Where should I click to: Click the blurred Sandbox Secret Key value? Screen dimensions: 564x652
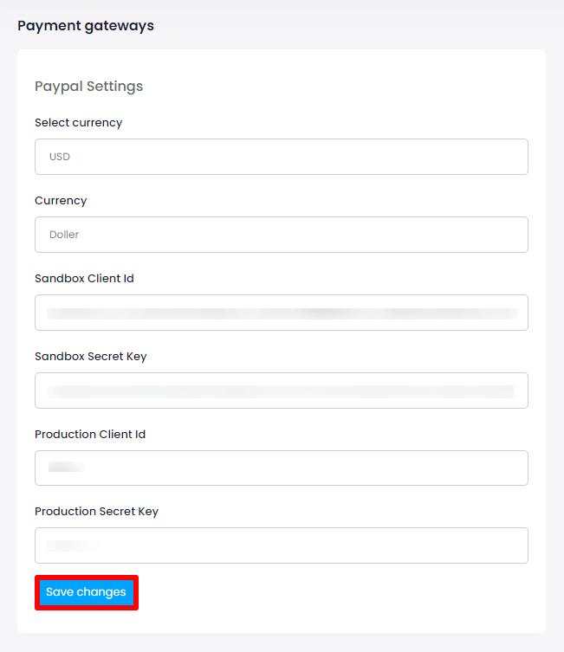[281, 391]
